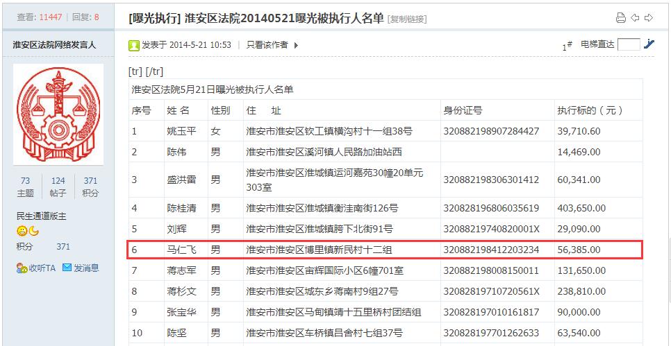Viewport: 671px width, 346px height.
Task: Click the elevator jump icon
Action: coord(649,44)
